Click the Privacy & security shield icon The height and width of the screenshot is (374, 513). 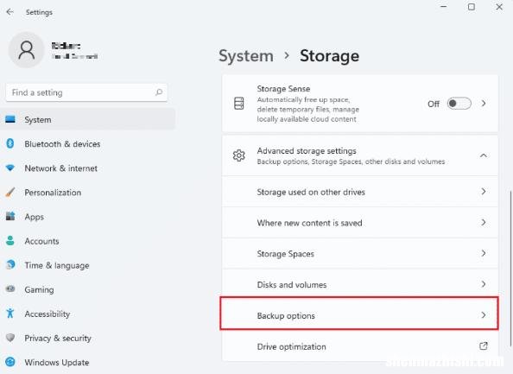10,338
